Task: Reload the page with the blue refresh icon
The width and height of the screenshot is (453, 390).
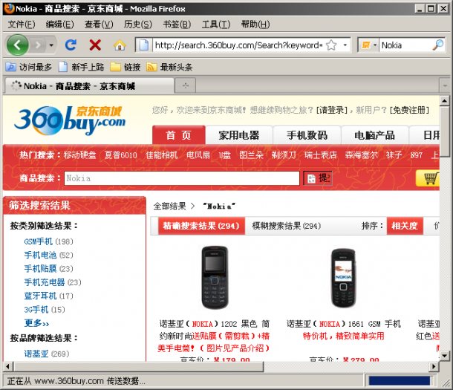Action: 71,45
